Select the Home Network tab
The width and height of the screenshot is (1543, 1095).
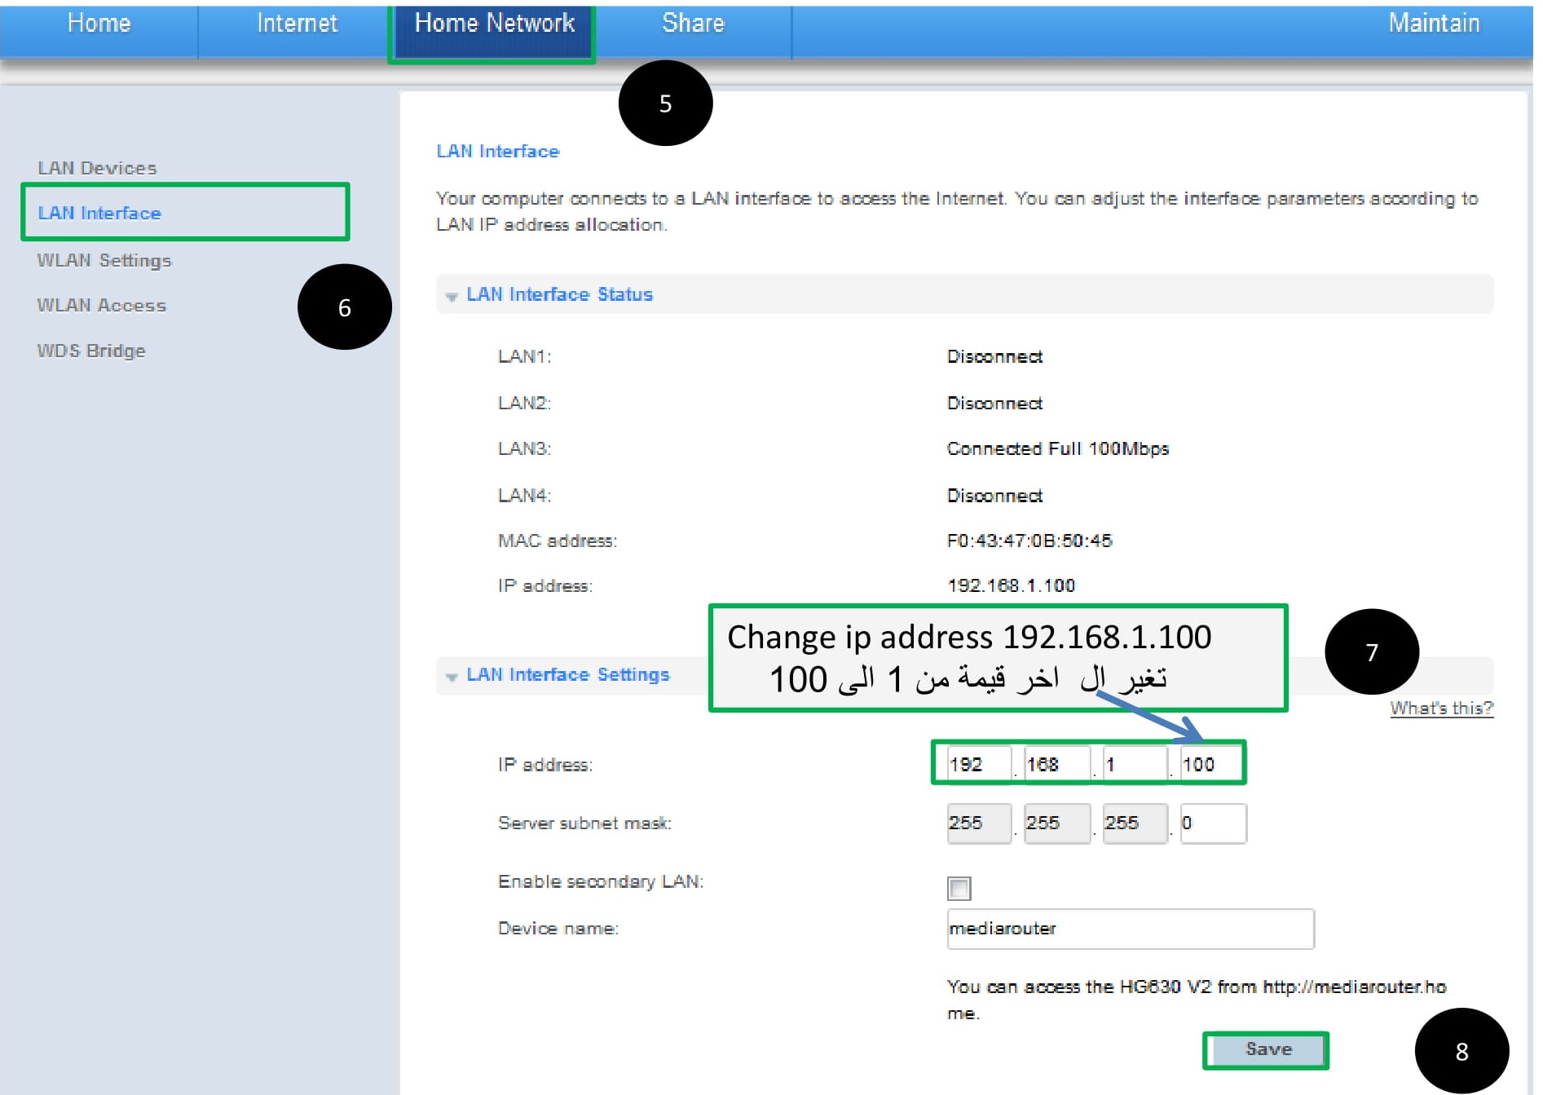click(x=494, y=24)
